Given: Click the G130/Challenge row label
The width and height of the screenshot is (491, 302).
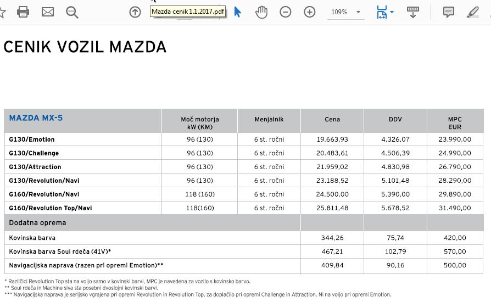Looking at the screenshot, I should point(34,153).
